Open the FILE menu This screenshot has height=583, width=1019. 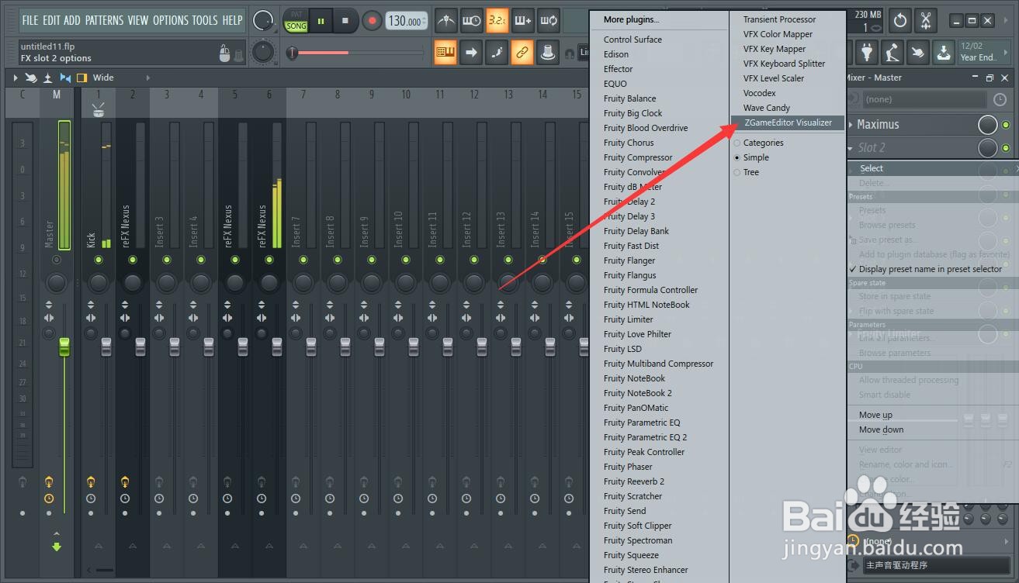coord(30,20)
